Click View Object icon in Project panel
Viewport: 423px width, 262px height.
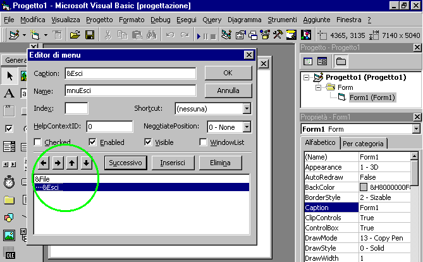[322, 61]
